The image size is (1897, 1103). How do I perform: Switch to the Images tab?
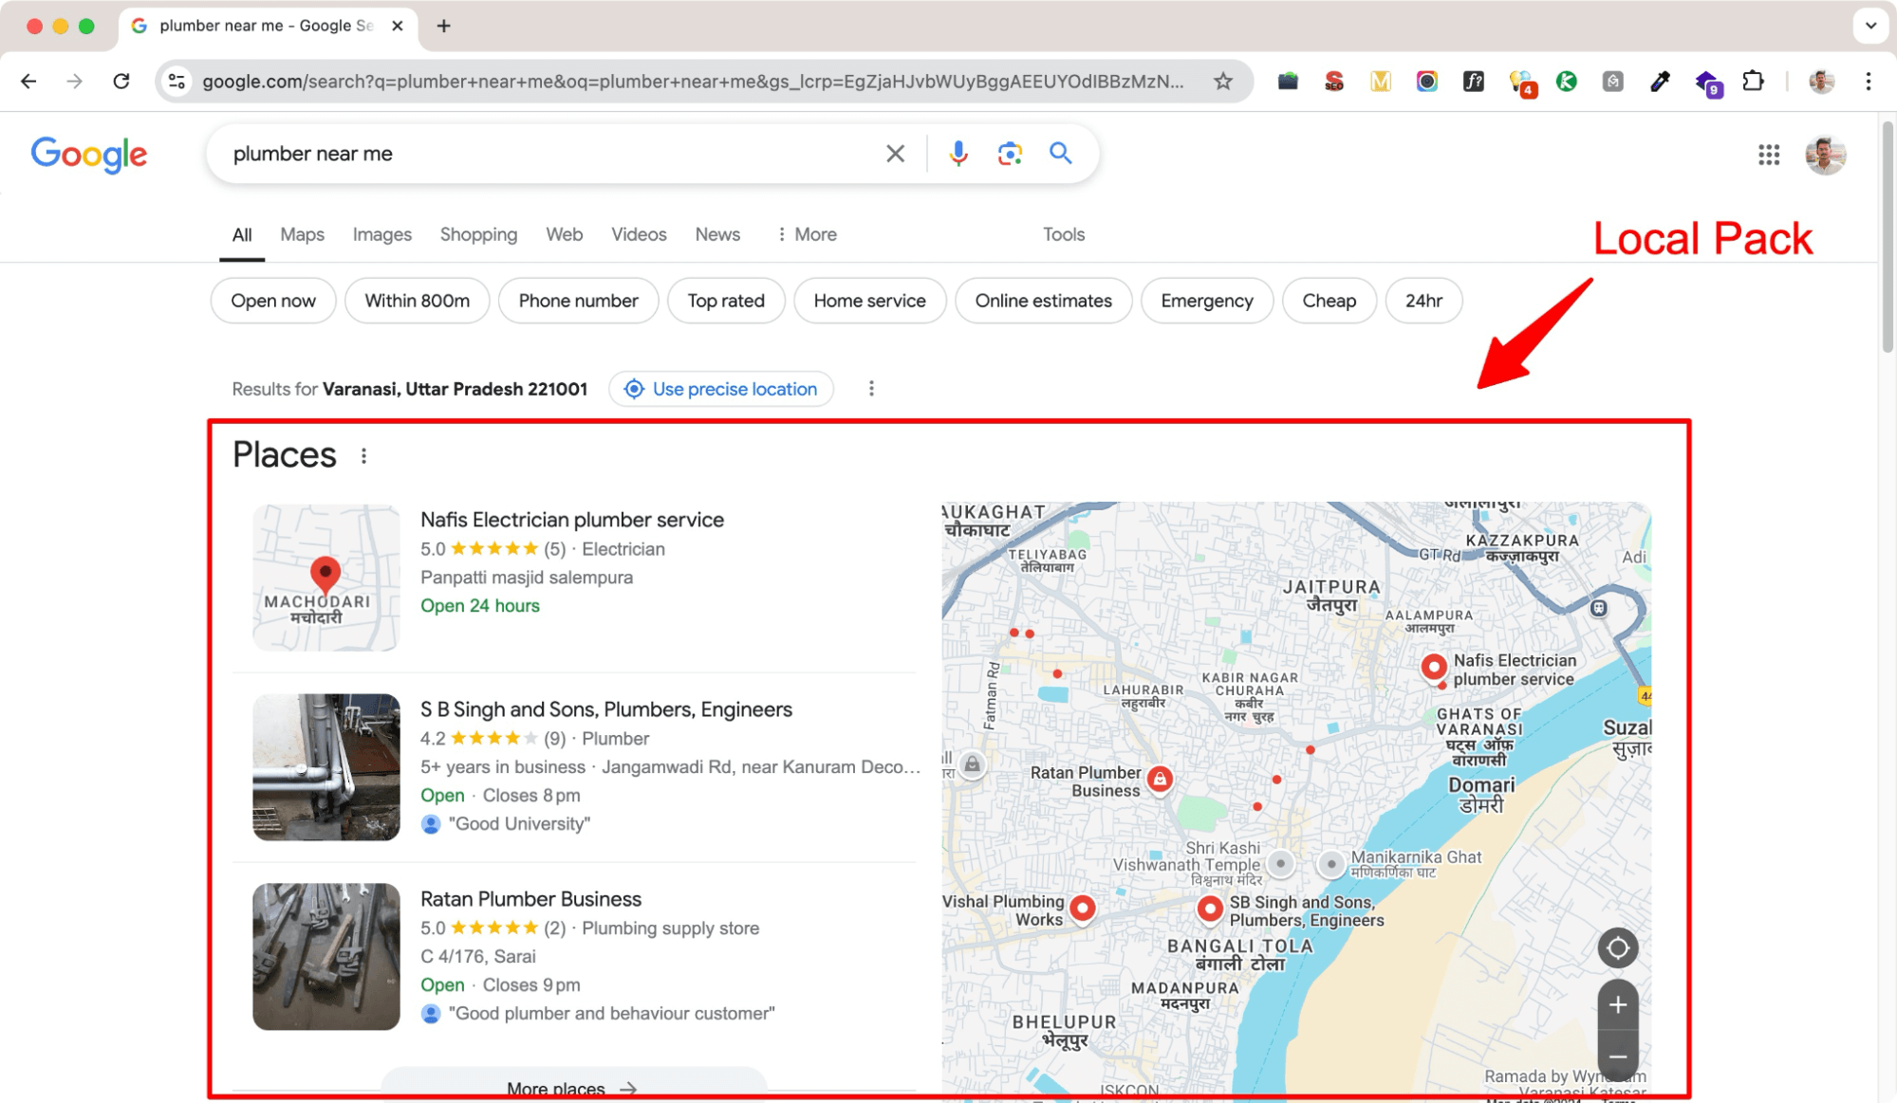click(382, 234)
